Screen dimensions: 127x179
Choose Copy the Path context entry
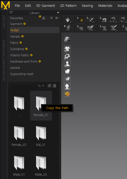tap(57, 108)
